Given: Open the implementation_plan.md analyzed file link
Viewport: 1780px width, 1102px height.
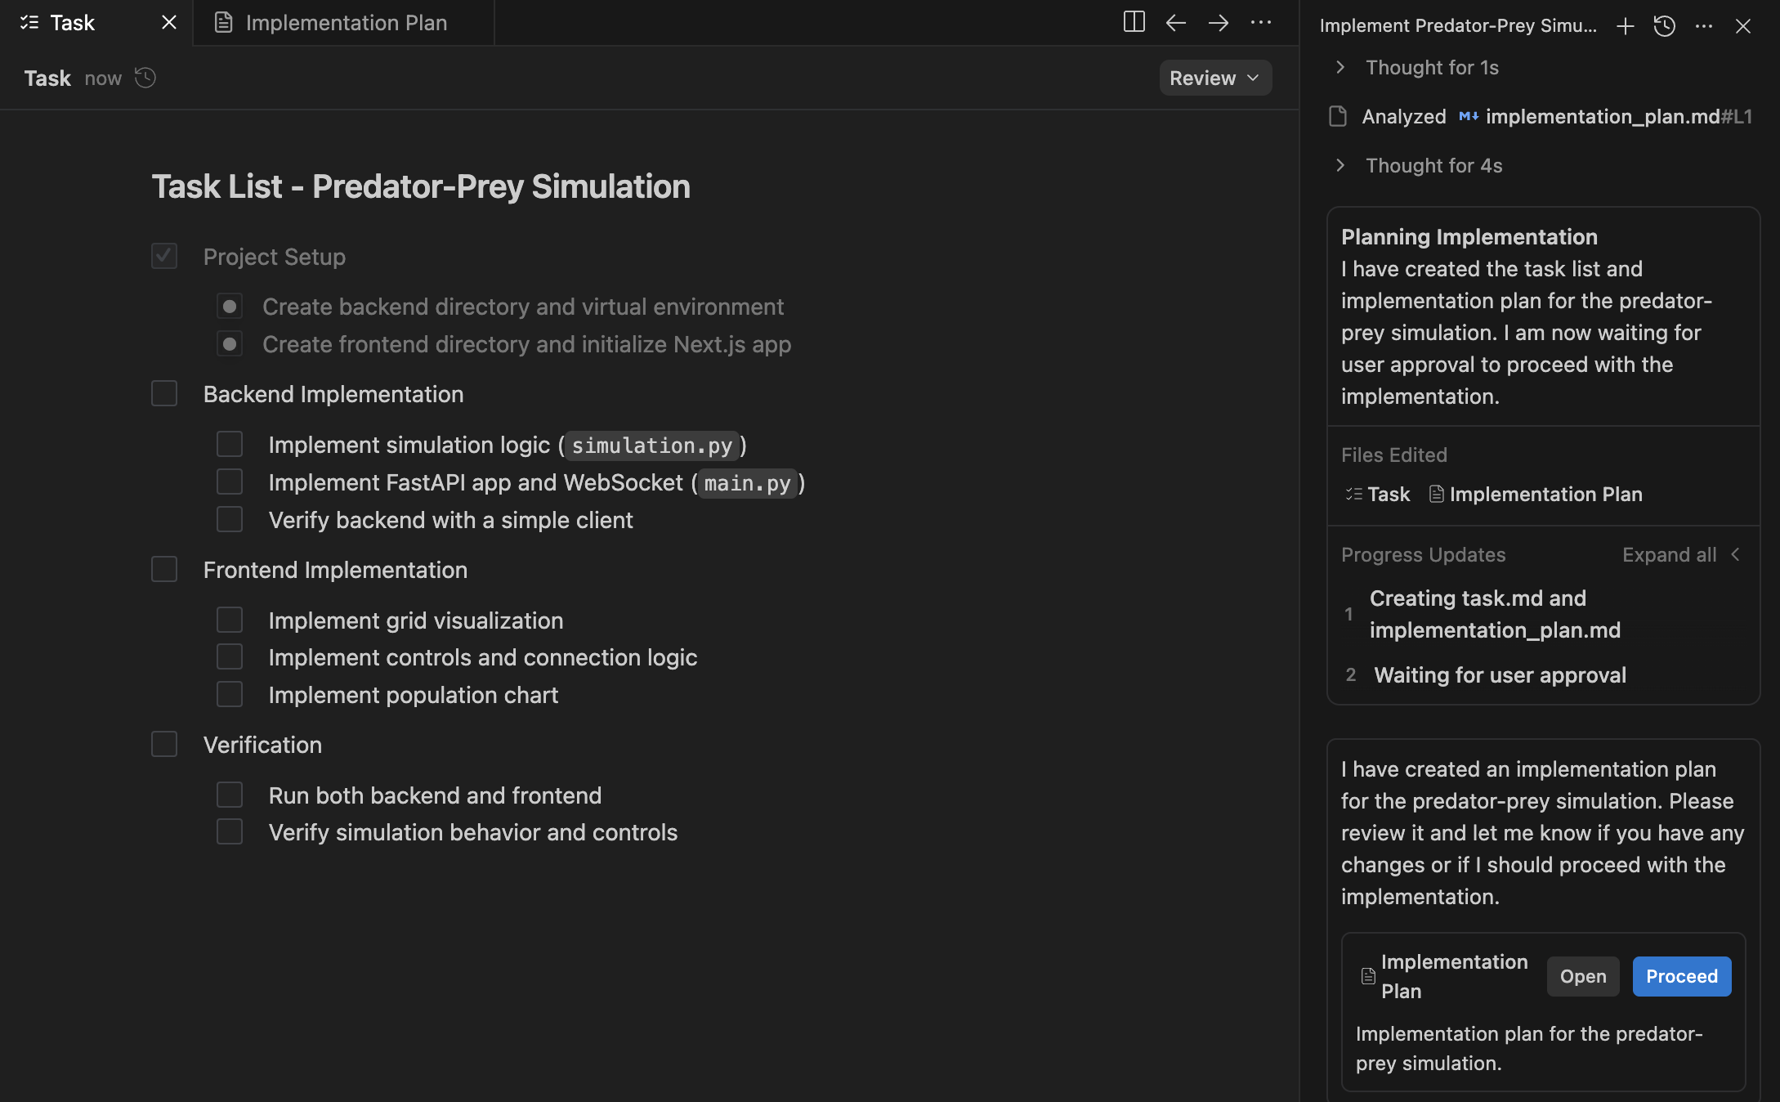Looking at the screenshot, I should coord(1603,116).
